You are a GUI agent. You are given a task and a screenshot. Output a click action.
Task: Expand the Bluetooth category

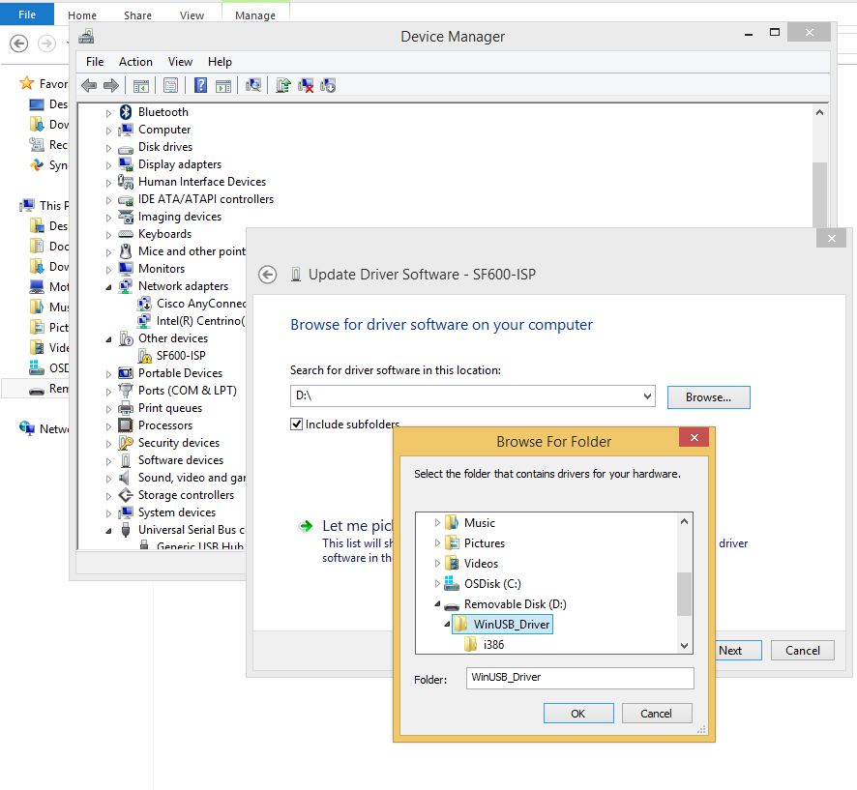109,113
